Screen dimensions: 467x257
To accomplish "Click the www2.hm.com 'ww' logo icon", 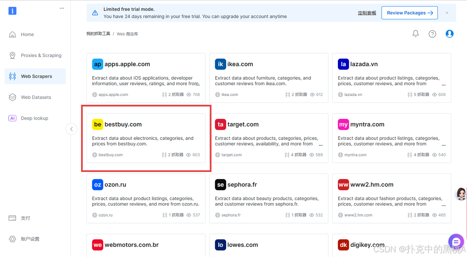I will point(343,184).
